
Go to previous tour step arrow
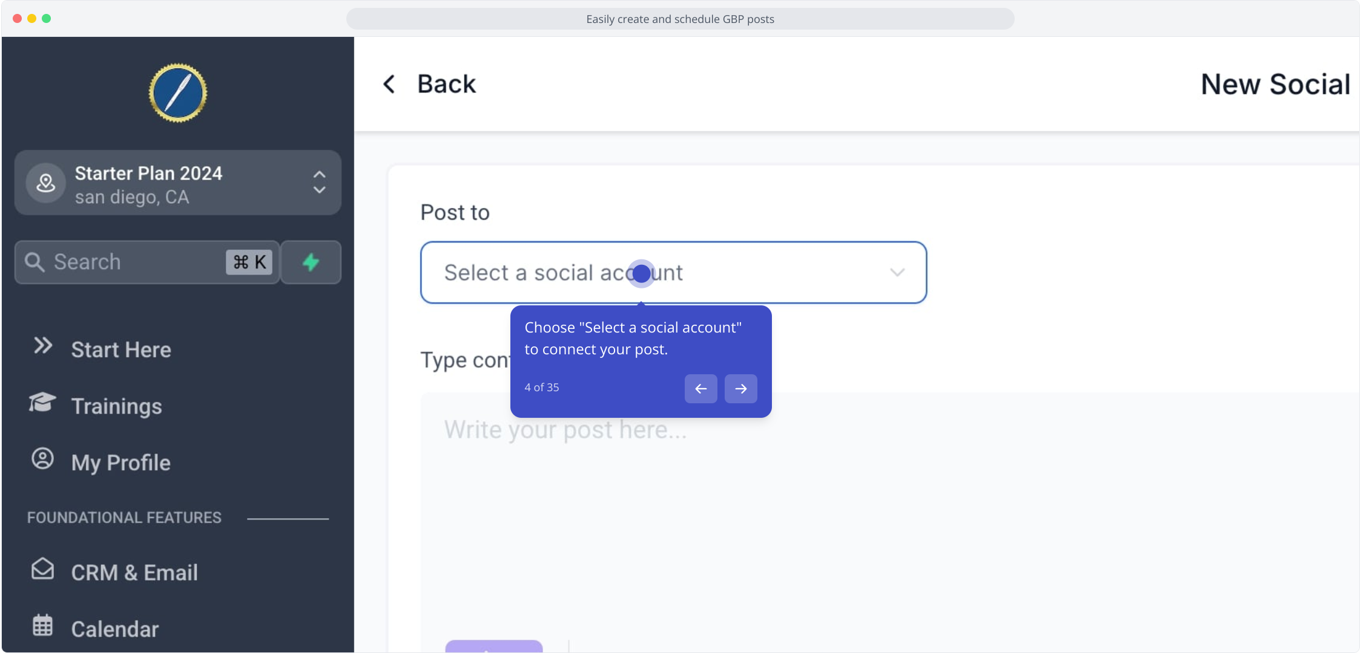coord(701,389)
